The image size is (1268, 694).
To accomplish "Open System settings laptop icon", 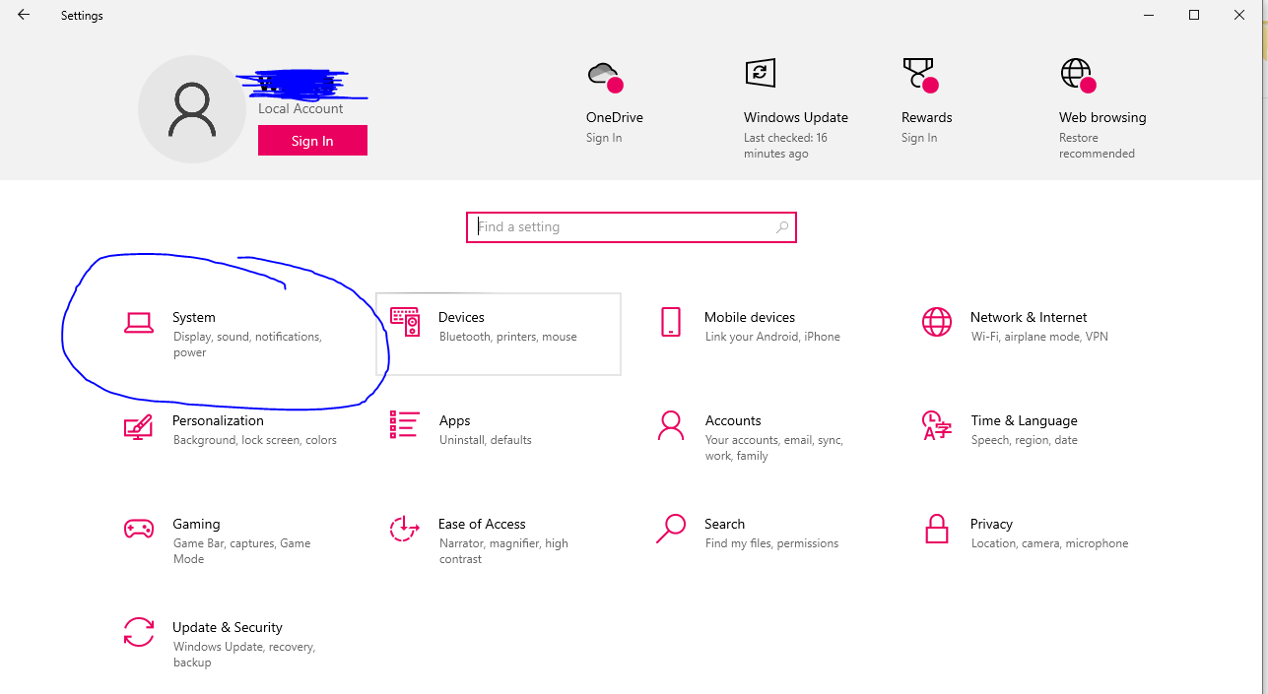I will click(x=139, y=323).
